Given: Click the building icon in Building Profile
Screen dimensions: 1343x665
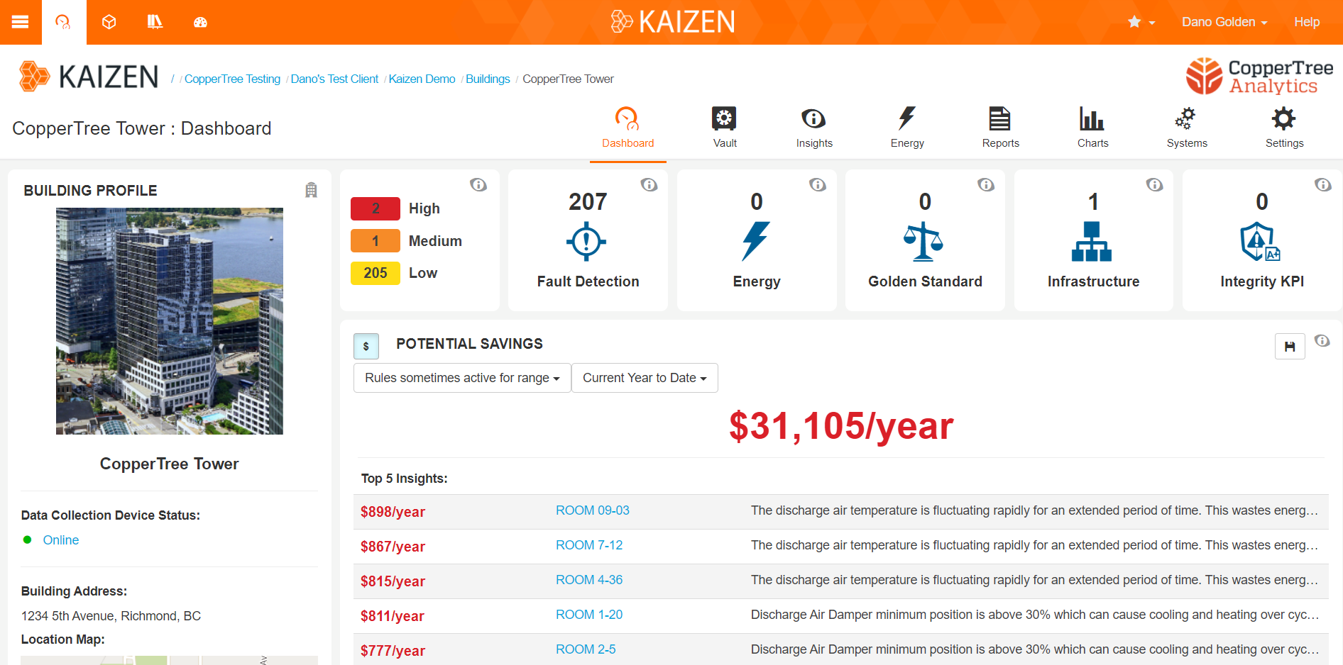Looking at the screenshot, I should click(311, 190).
